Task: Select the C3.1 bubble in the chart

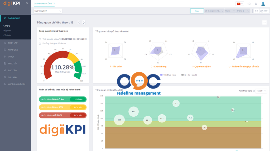Action: [x=204, y=127]
